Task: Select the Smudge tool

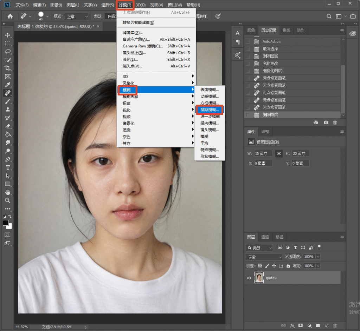Action: click(8, 143)
